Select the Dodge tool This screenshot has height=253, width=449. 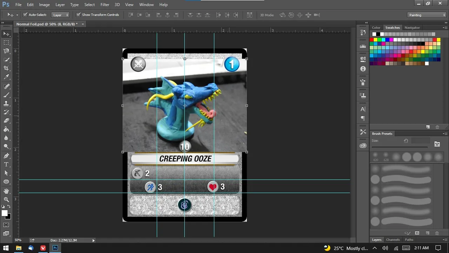(6, 146)
